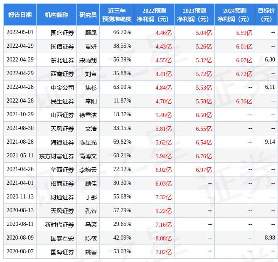Select accuracy value 30.30%

[122, 183]
